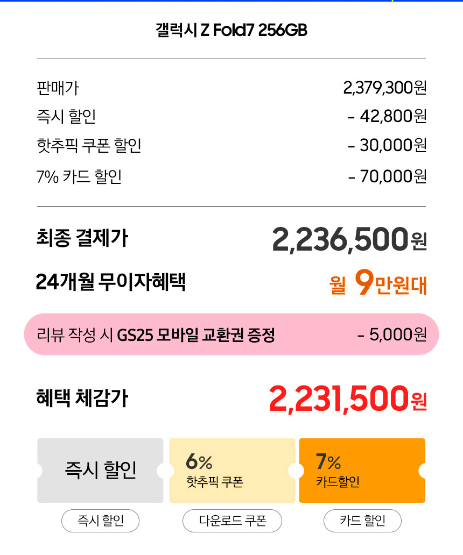The height and width of the screenshot is (555, 463).
Task: Click the 갤럭시 Z Fold7 256GB title
Action: coord(231,30)
